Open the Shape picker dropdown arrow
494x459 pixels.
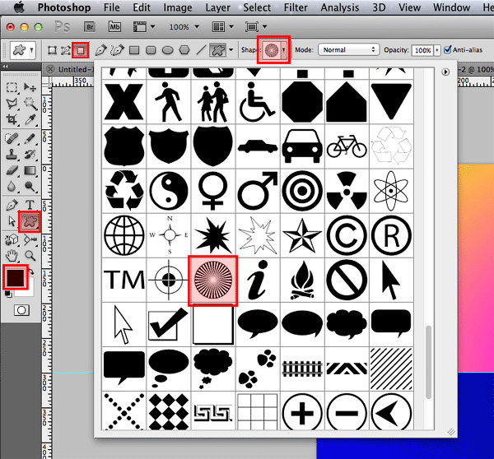point(284,49)
